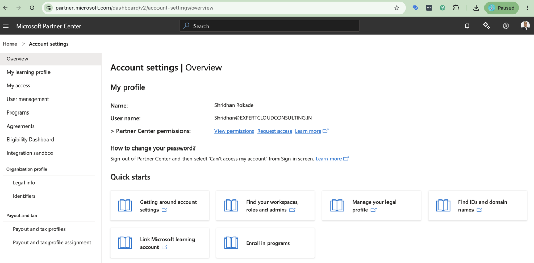
Task: Open Manage your legal profile card
Action: [x=371, y=206]
